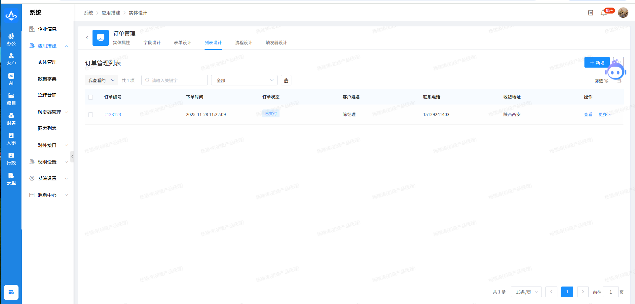This screenshot has height=304, width=635.
Task: Open the 办公 module in left rail
Action: [11, 39]
